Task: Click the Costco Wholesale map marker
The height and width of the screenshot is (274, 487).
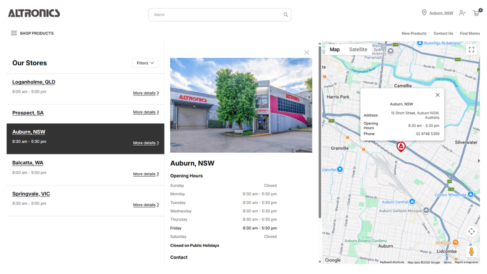Action: tap(471, 194)
